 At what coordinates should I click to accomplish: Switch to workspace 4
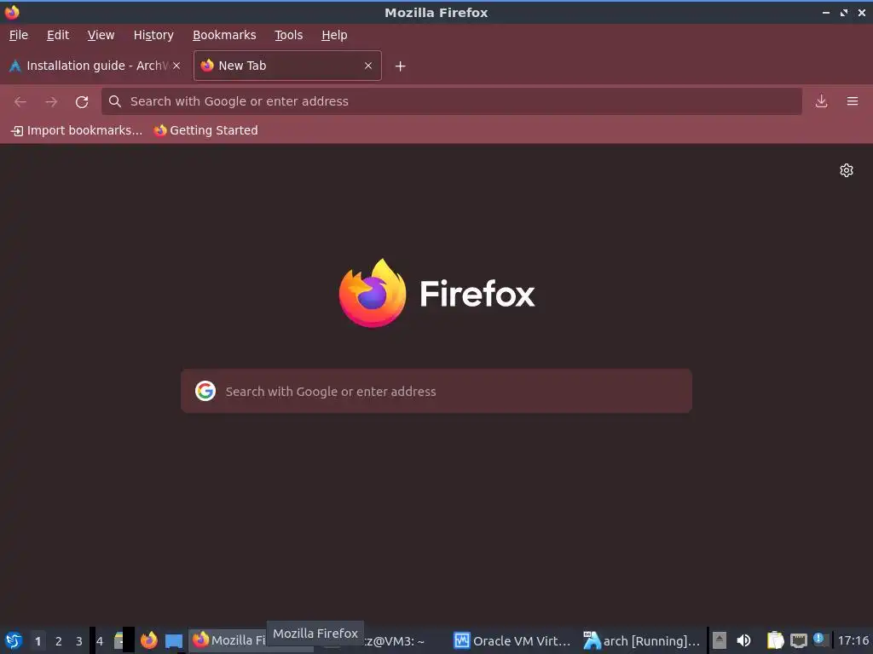[x=100, y=641]
